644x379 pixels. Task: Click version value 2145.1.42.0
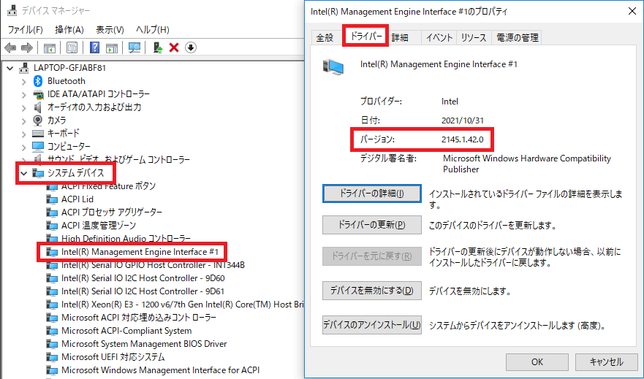click(463, 139)
